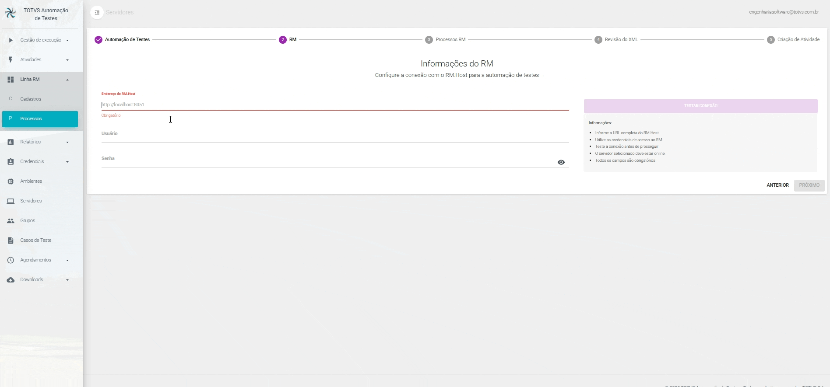The image size is (830, 387).
Task: Click the step 4 circle icon
Action: pos(598,40)
